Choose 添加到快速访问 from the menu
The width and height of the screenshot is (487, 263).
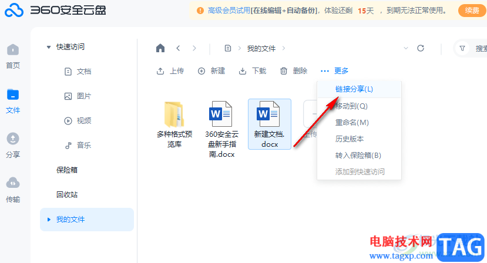click(359, 172)
